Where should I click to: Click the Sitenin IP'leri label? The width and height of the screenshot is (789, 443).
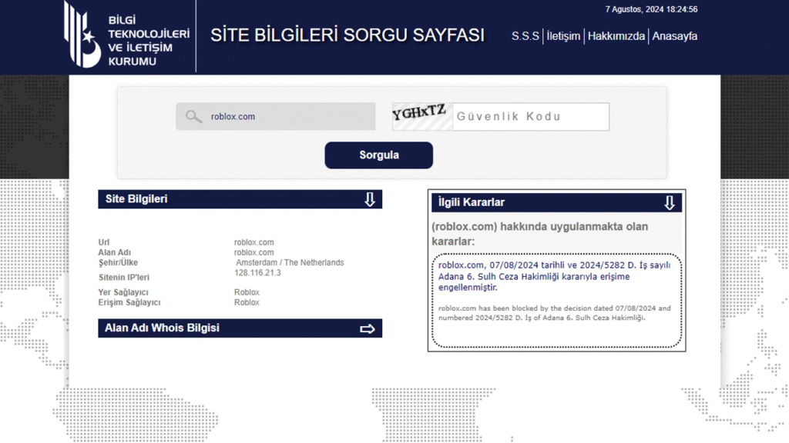click(x=124, y=277)
